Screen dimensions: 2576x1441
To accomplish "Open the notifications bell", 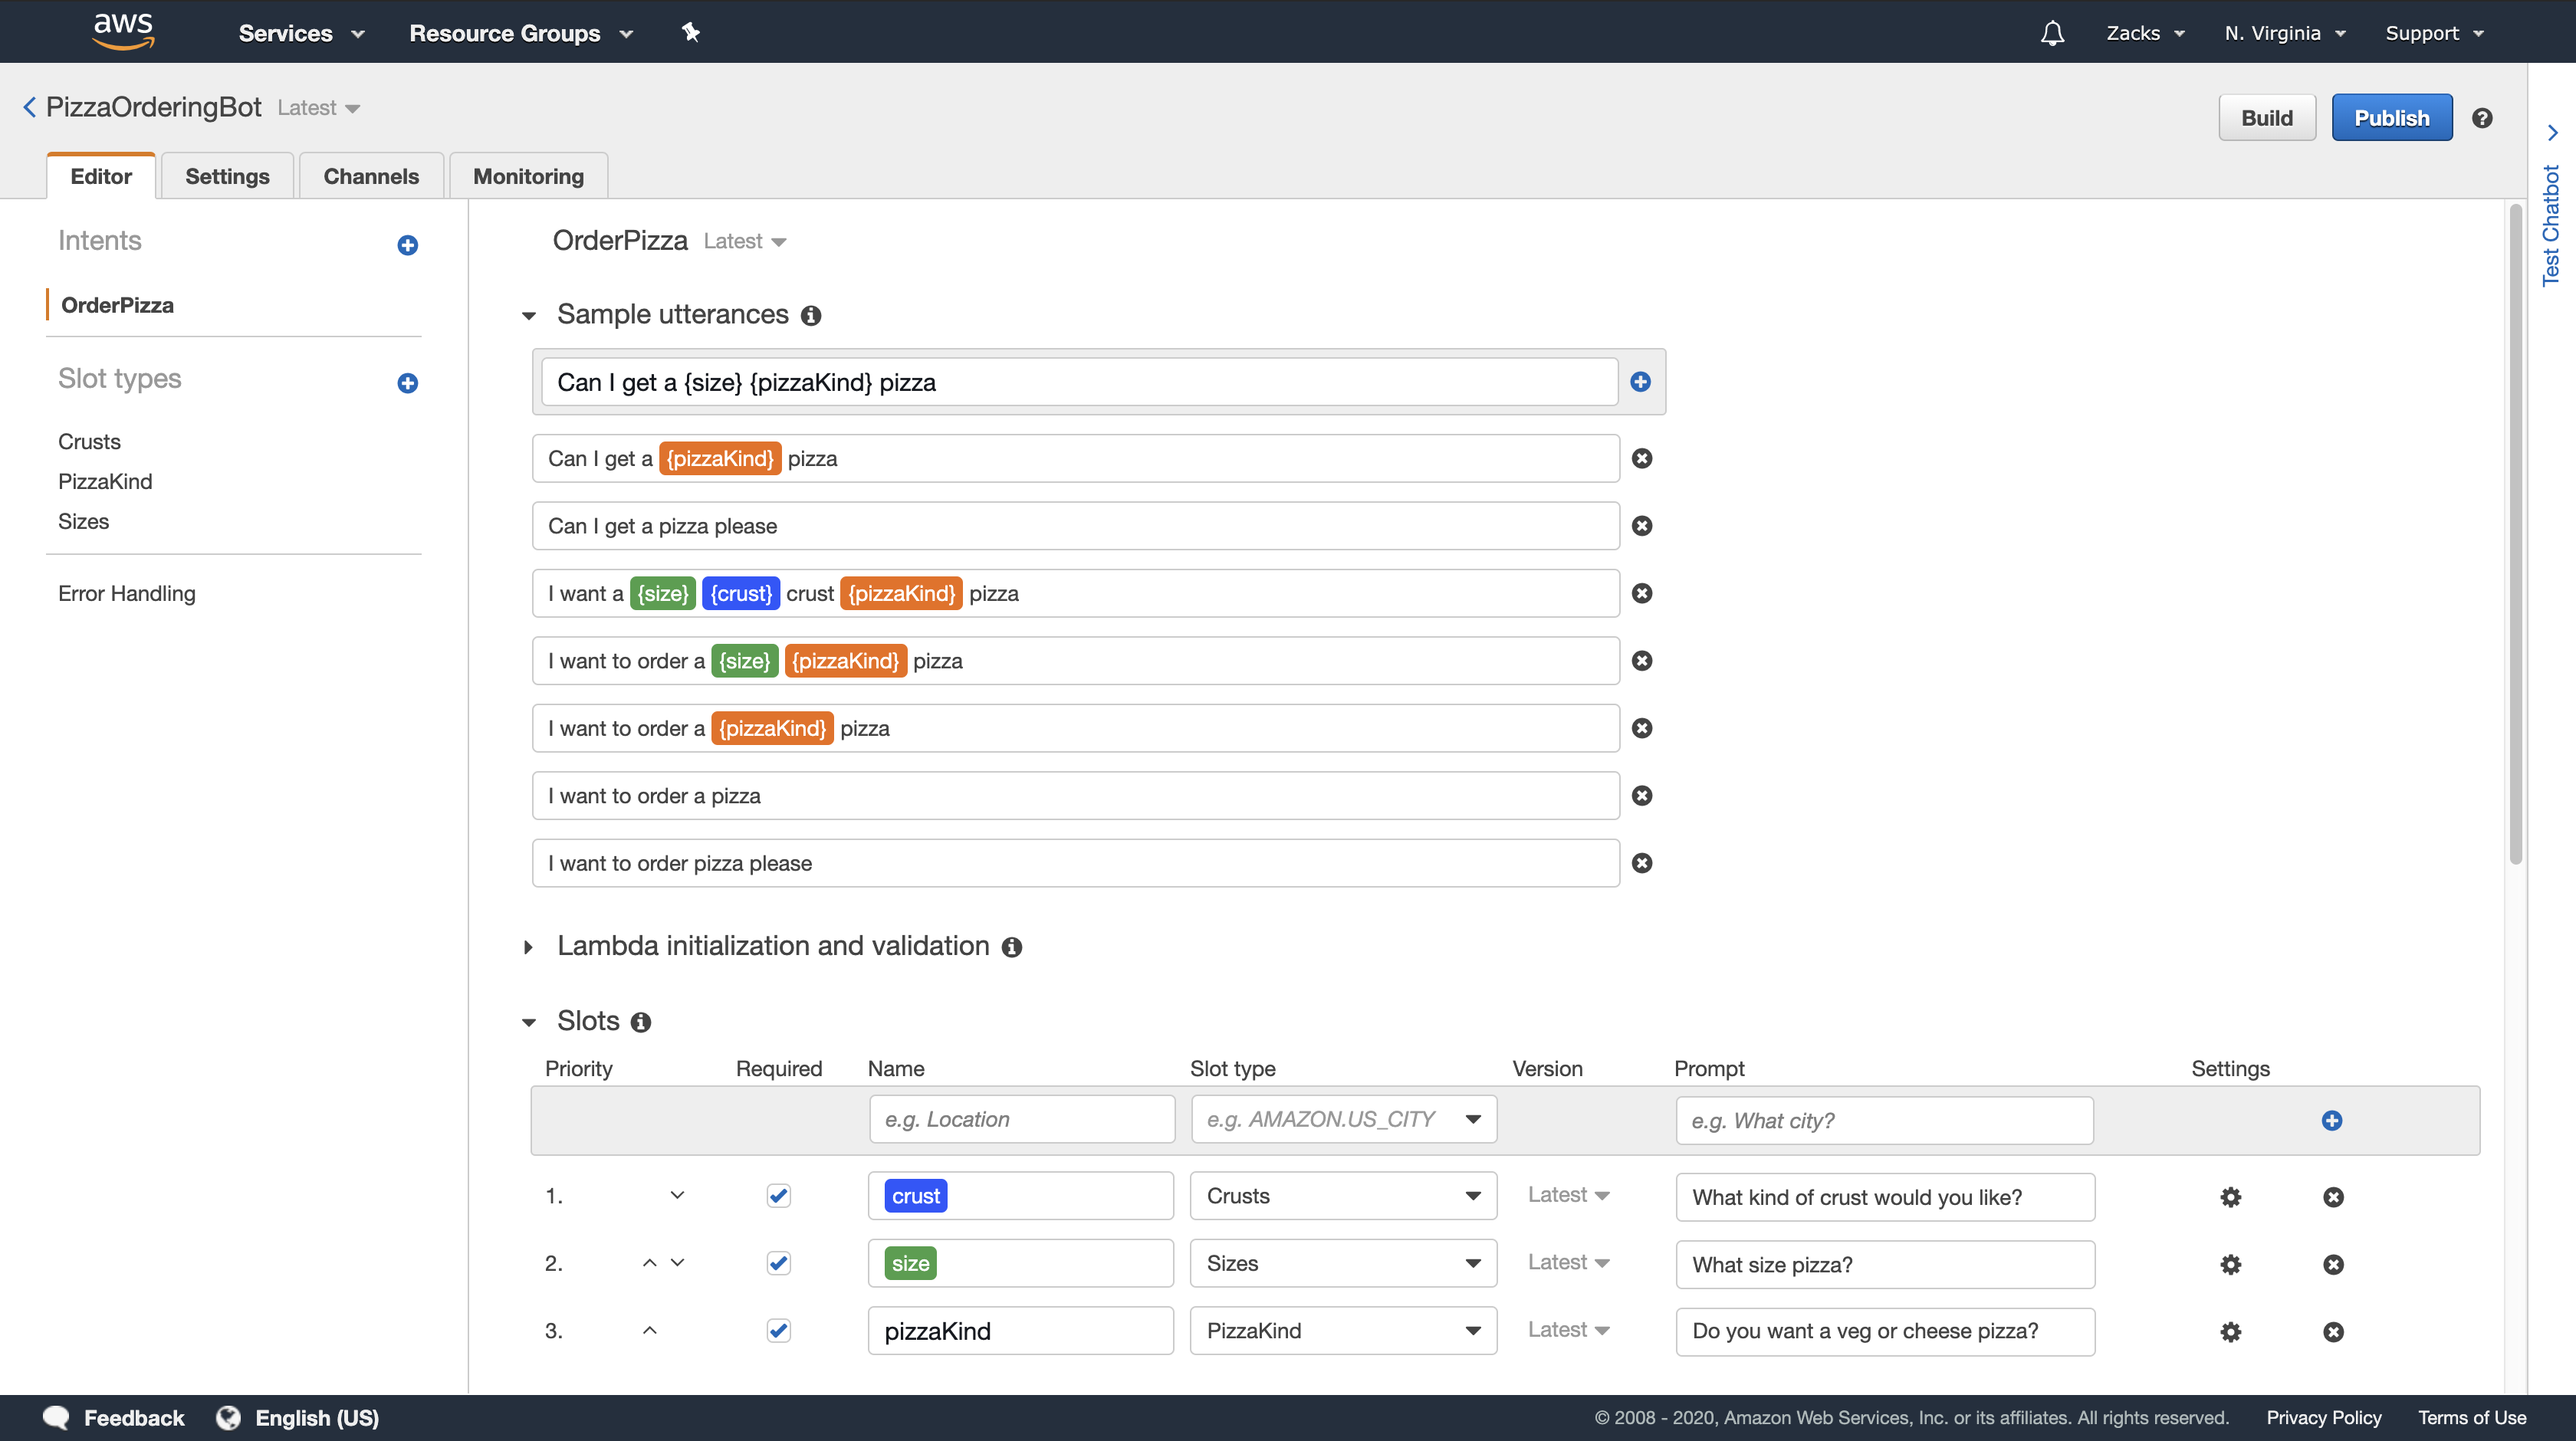I will point(2052,33).
